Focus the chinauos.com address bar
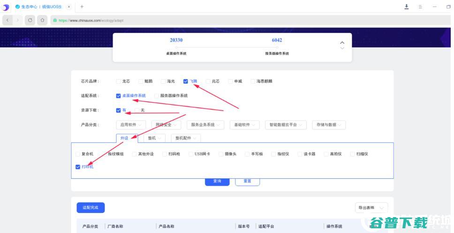 251,20
